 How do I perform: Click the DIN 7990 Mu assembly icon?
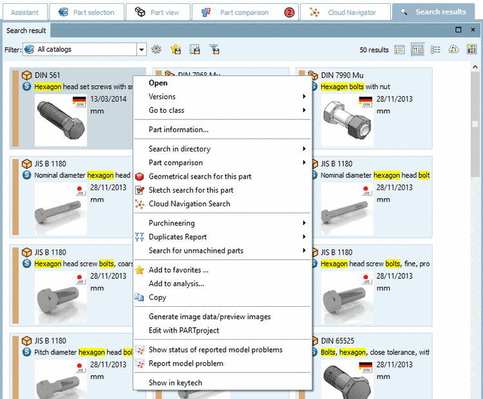(313, 75)
